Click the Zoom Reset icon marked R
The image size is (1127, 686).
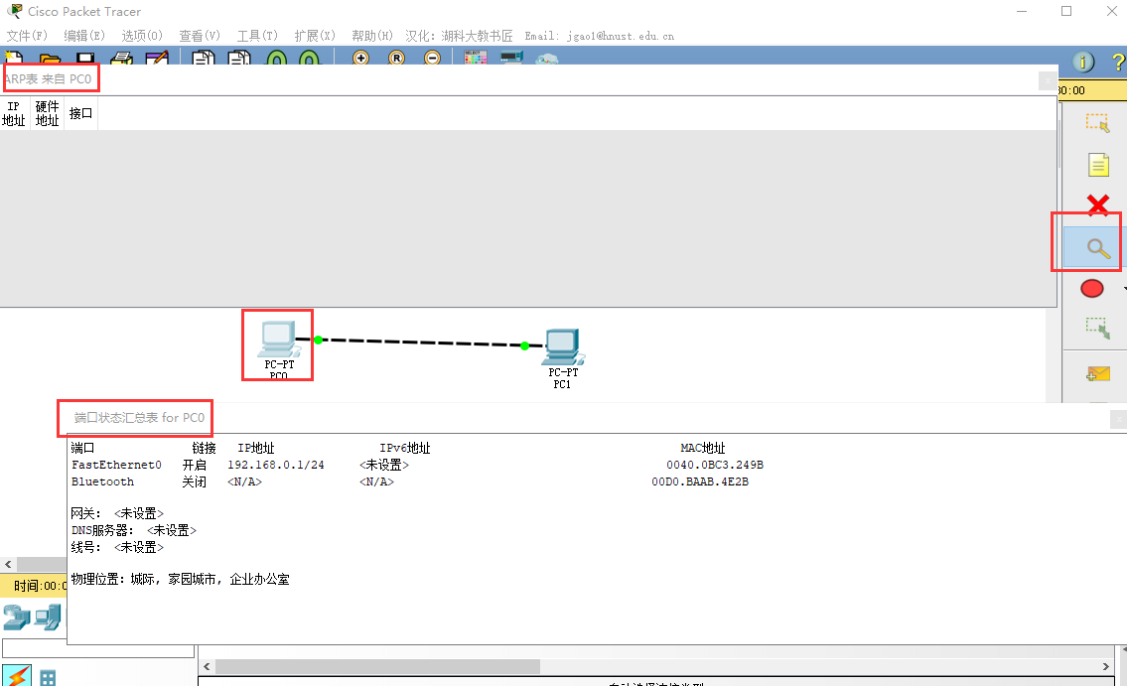pos(397,58)
